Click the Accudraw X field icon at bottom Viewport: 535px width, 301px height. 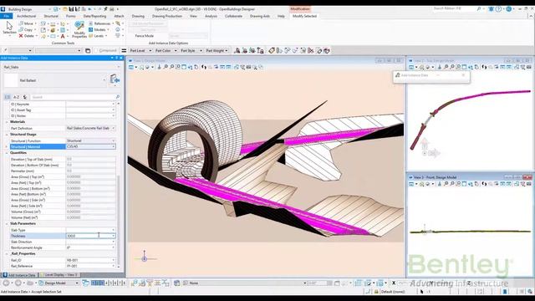tap(394, 283)
